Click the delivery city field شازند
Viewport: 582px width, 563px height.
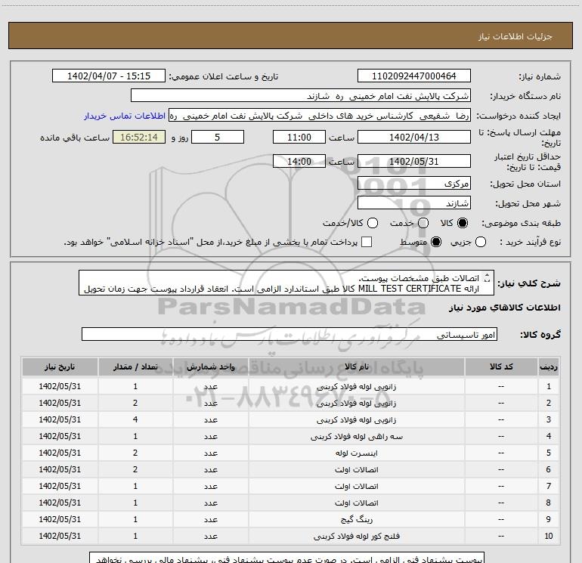coord(414,203)
